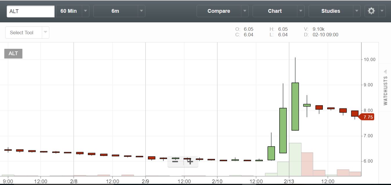This screenshot has height=185, width=391.
Task: Click the ALT symbol input field
Action: 30,11
